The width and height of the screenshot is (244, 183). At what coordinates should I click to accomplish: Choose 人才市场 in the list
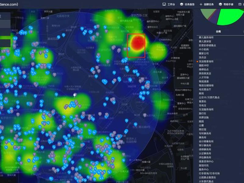204,77
